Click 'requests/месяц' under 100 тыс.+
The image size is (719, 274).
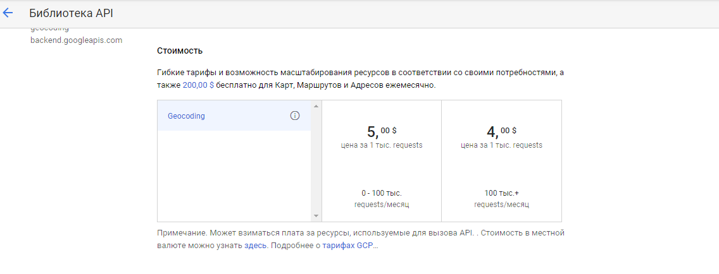(502, 204)
